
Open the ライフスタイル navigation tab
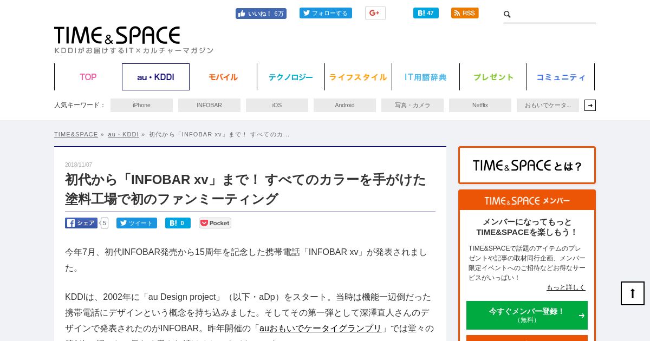point(358,77)
